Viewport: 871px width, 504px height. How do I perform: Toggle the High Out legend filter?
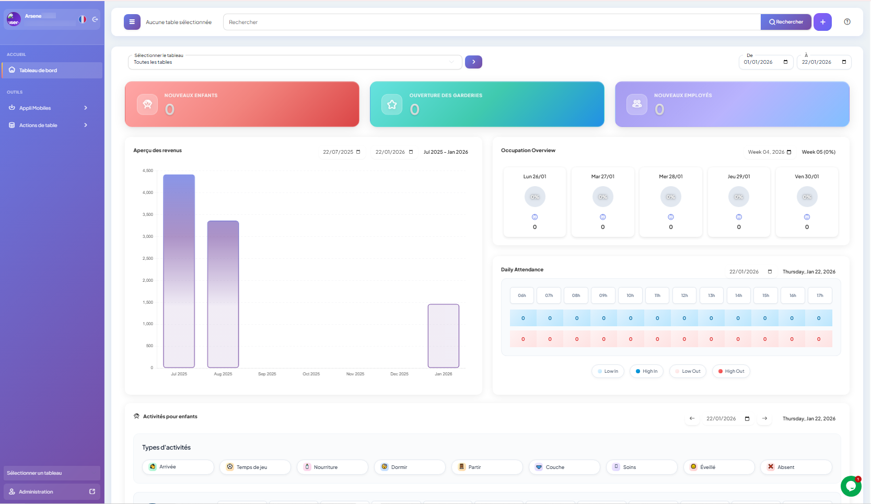point(730,371)
